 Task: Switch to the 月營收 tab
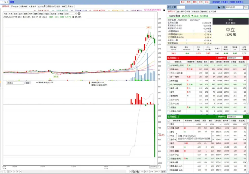click(70, 6)
